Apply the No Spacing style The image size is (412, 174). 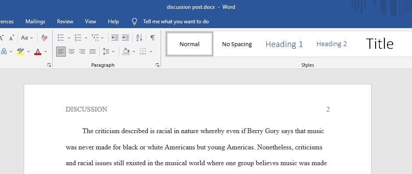(x=237, y=44)
